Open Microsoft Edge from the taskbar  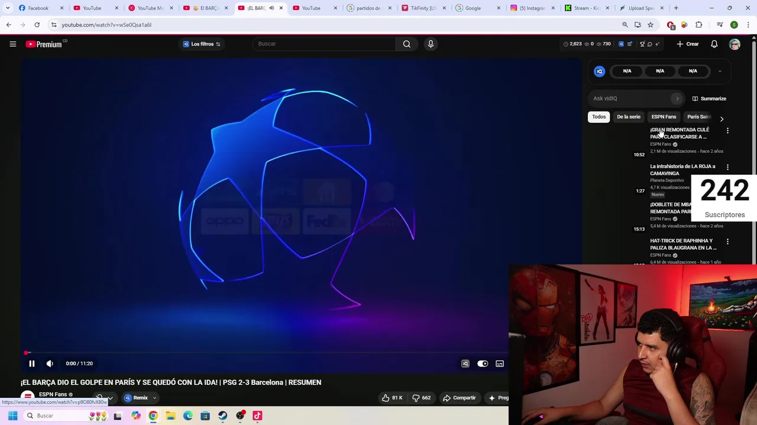point(187,416)
